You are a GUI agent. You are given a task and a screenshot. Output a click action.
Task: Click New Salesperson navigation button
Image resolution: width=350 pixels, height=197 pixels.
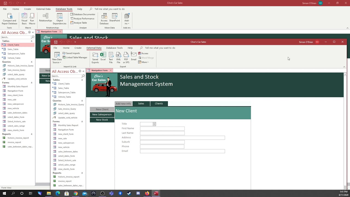[x=102, y=114]
